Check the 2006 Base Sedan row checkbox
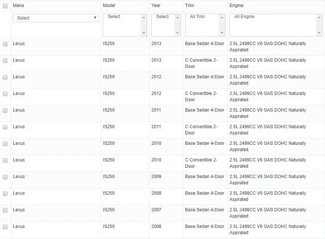 pos(5,226)
